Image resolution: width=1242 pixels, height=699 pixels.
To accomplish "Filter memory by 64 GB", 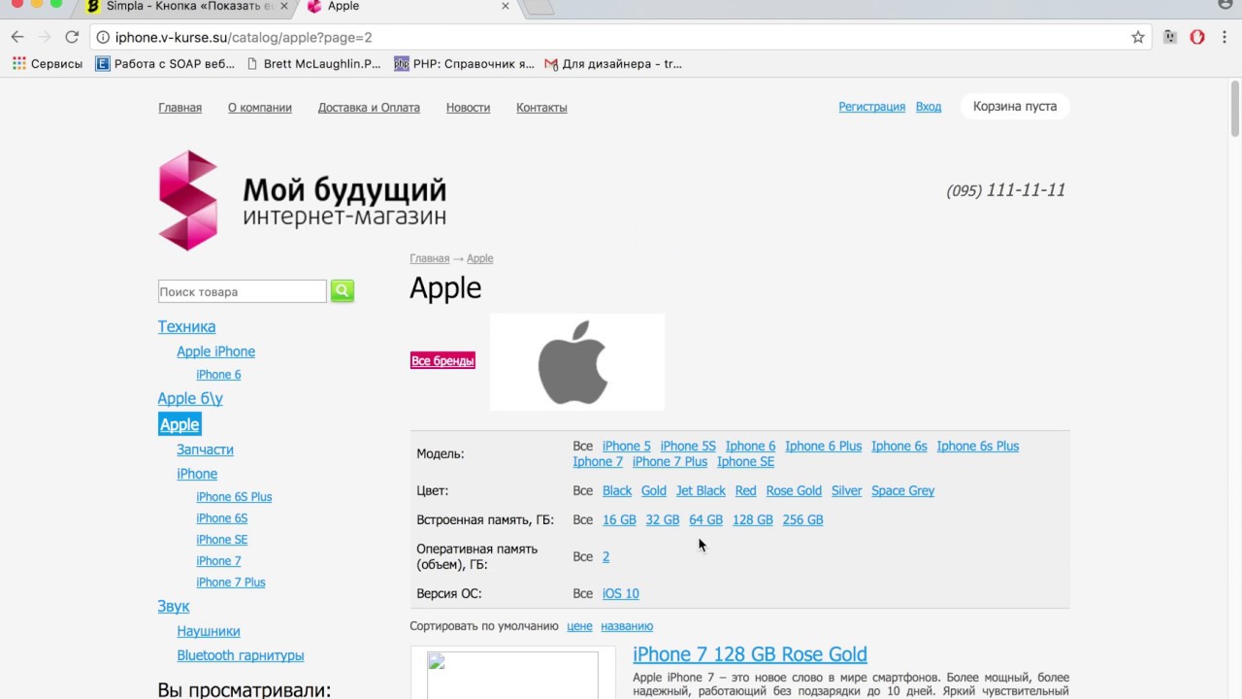I will pyautogui.click(x=705, y=520).
